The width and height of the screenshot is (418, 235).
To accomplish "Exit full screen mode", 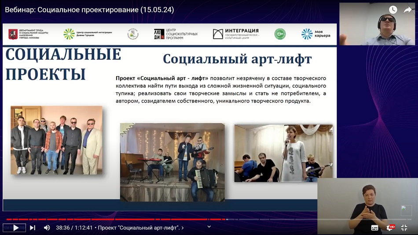I will [404, 228].
